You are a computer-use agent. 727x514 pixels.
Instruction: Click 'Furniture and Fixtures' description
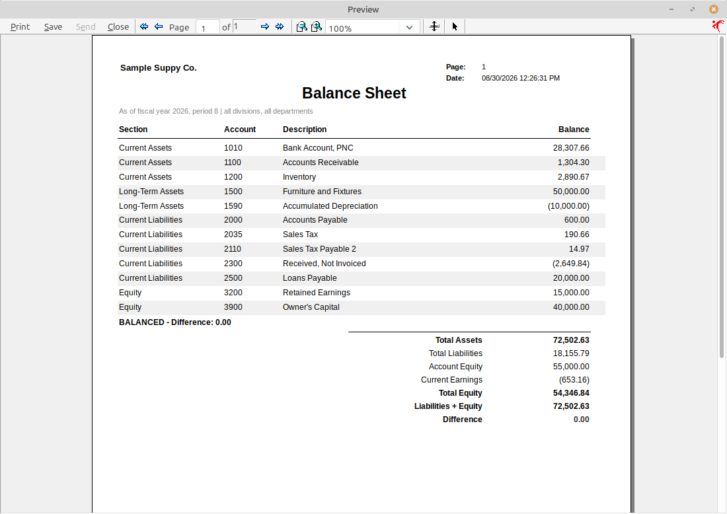(323, 192)
